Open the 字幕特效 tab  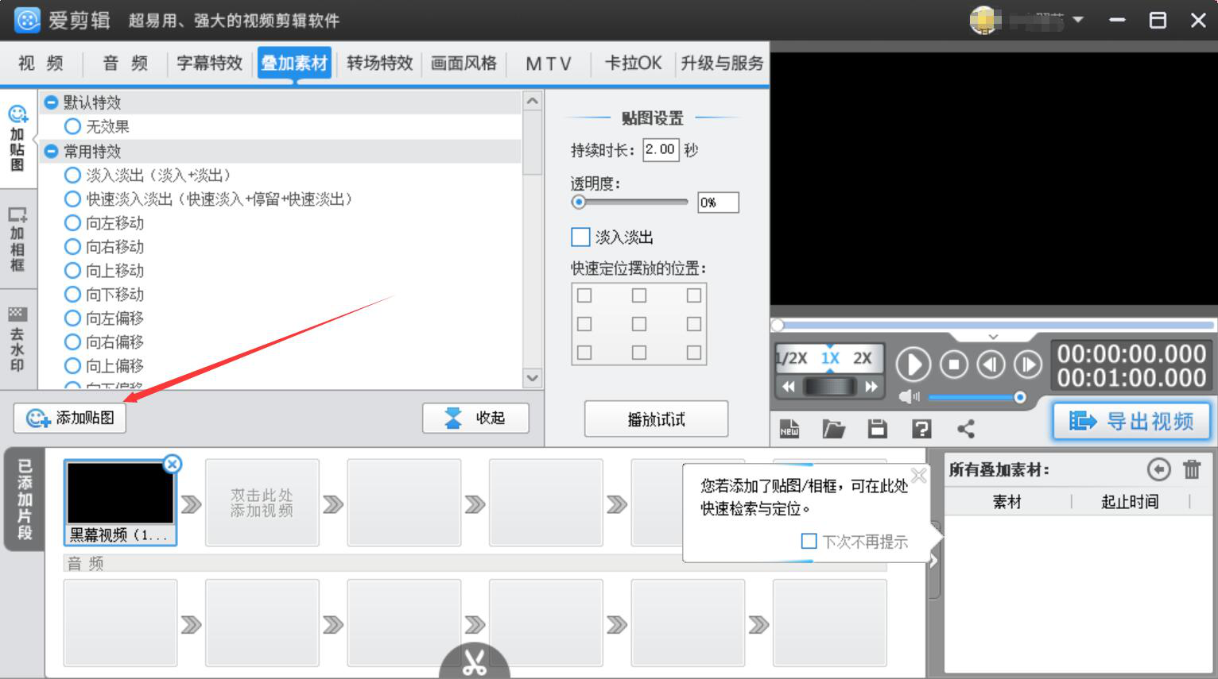tap(210, 63)
